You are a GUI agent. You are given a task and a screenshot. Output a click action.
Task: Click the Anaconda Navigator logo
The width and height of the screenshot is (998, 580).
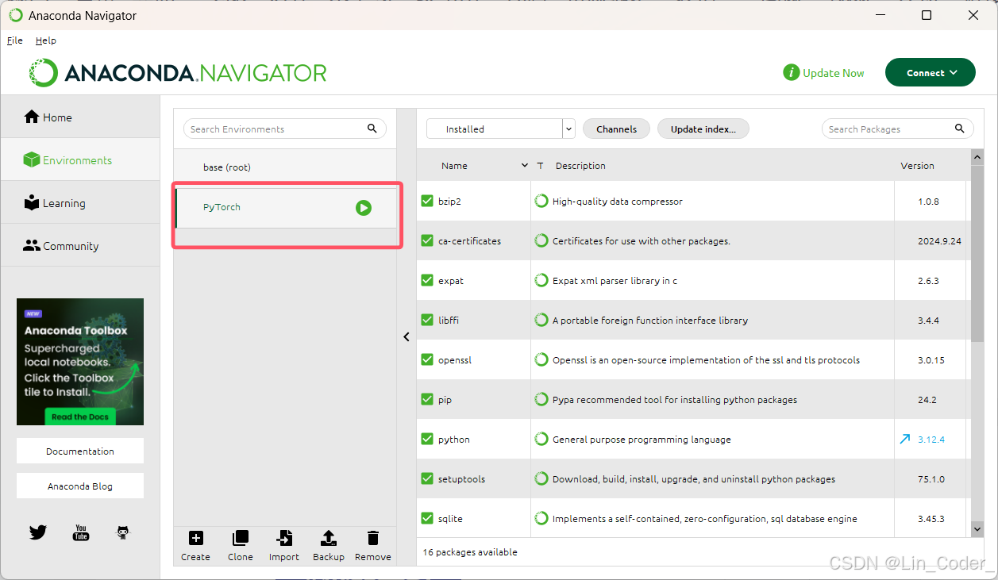tap(179, 73)
